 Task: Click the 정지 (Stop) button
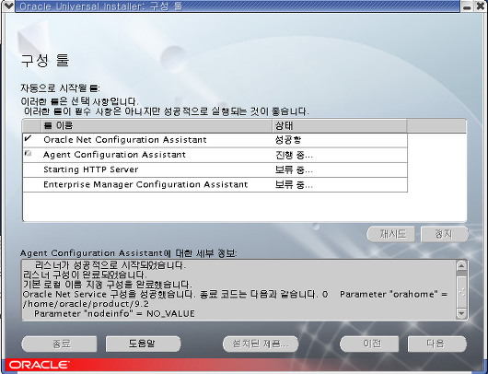pyautogui.click(x=445, y=234)
